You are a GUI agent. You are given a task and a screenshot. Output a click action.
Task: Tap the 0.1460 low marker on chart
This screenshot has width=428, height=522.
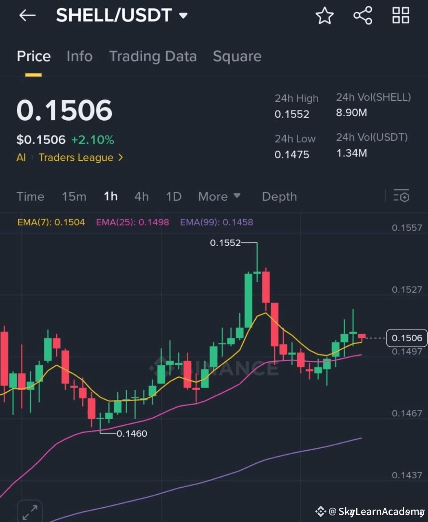coord(132,434)
